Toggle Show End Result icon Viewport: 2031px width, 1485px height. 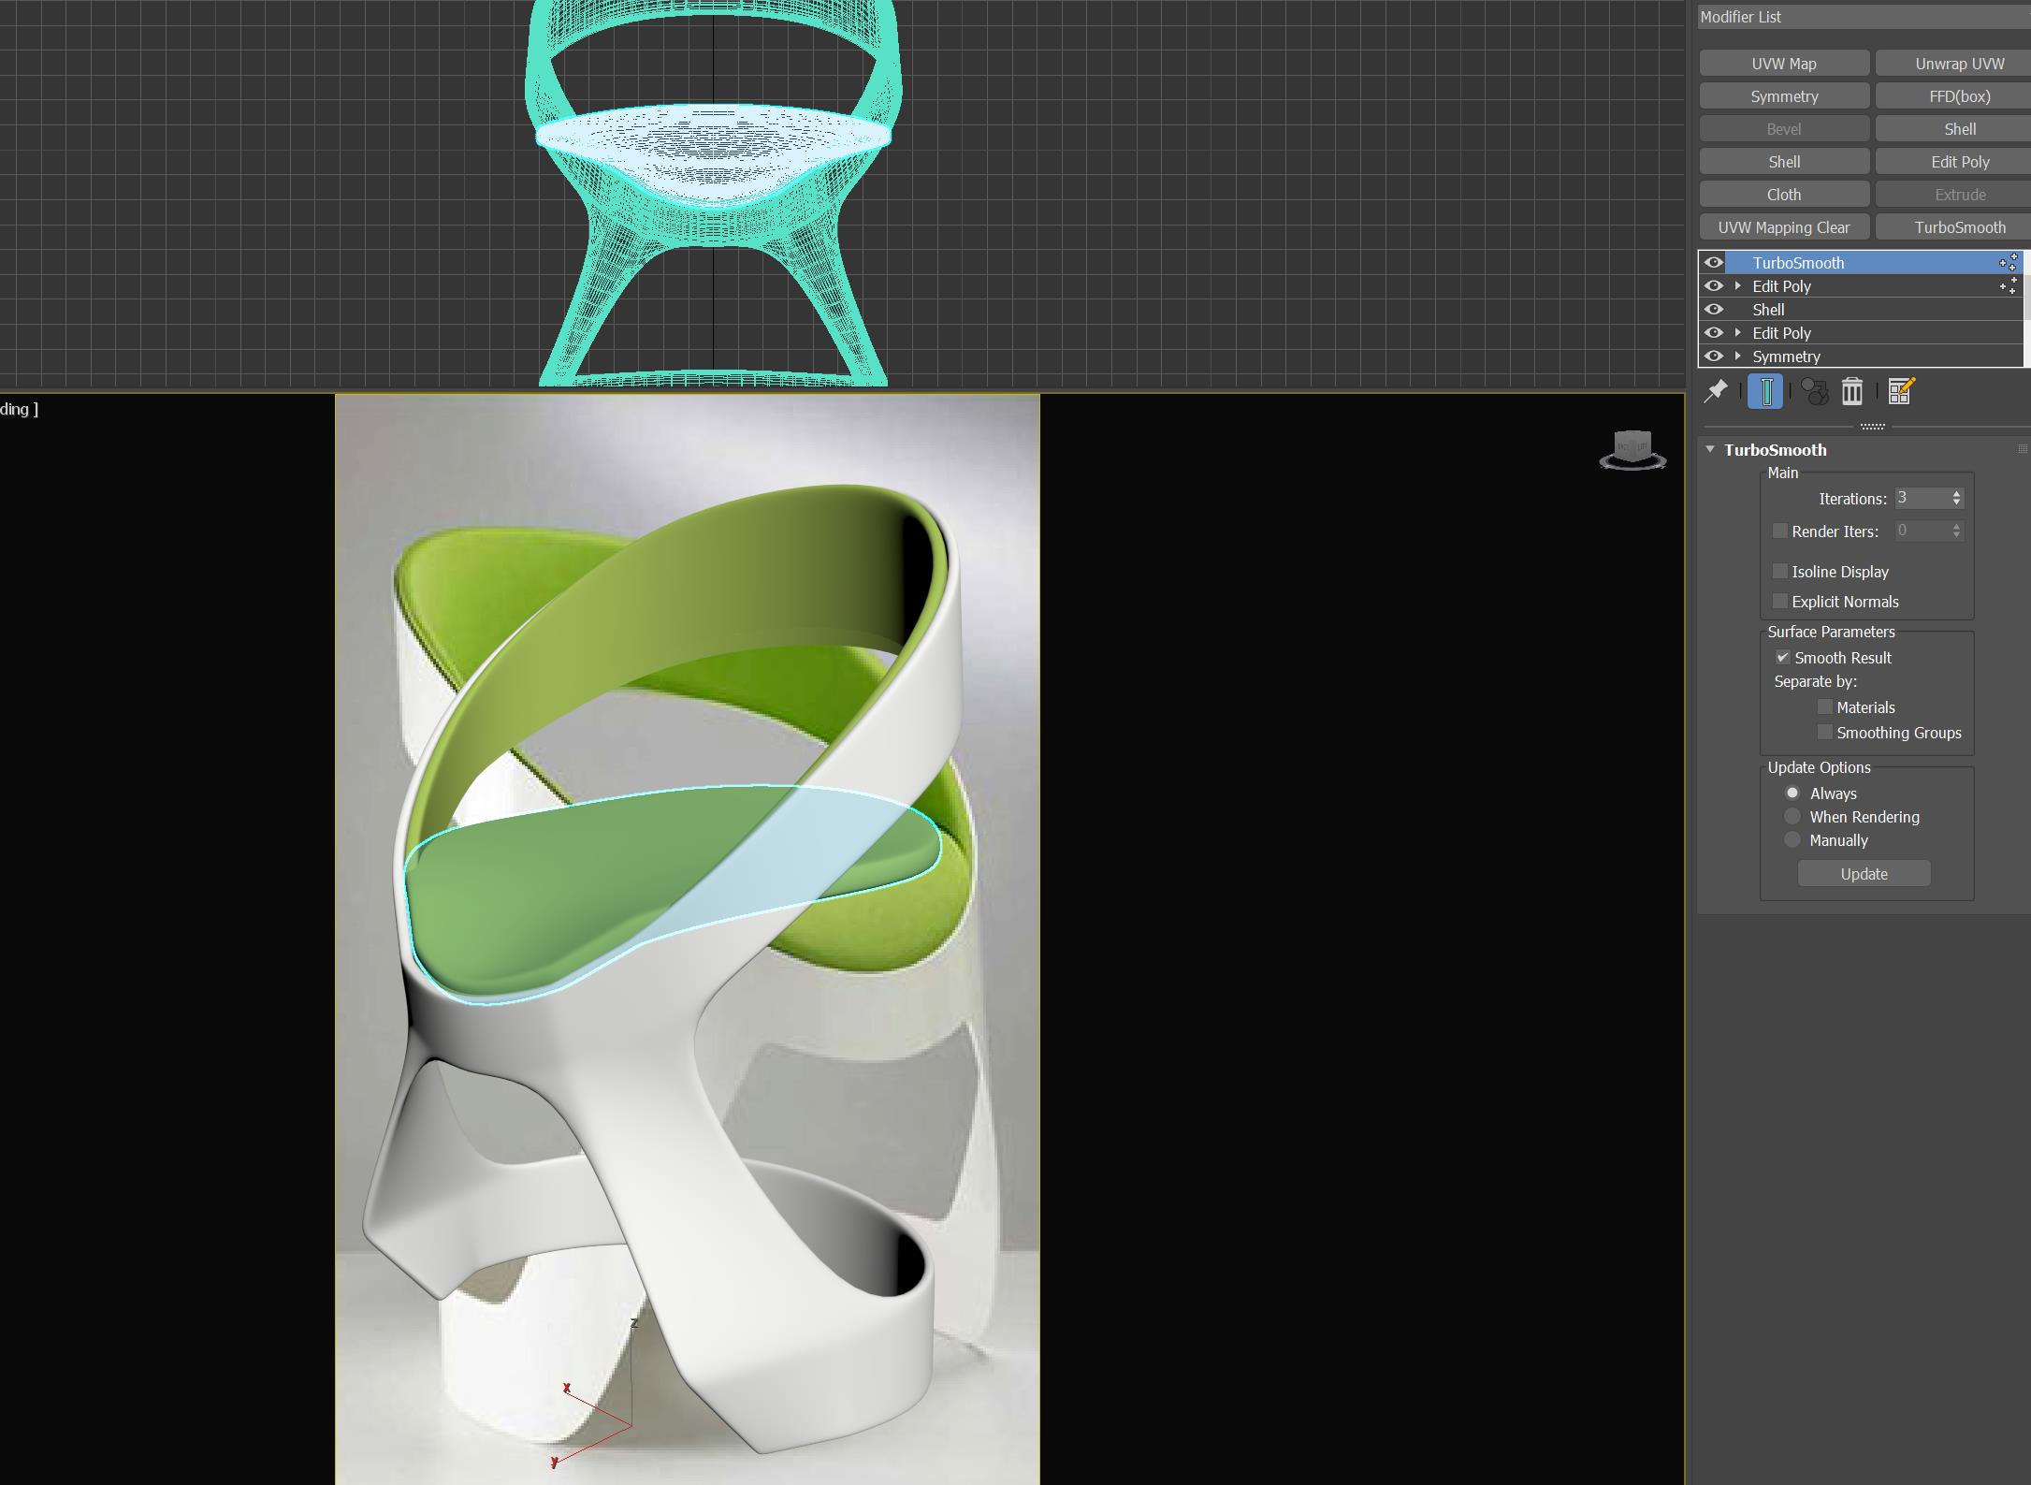pos(1765,391)
